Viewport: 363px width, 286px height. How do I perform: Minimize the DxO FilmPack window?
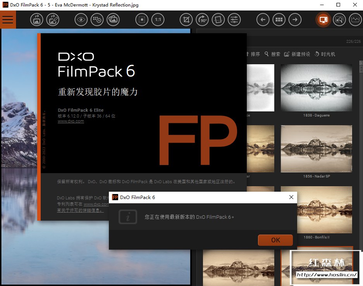[322, 5]
